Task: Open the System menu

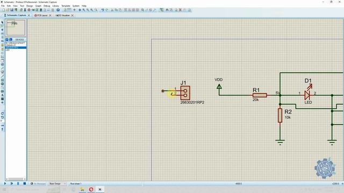Action: (76, 6)
